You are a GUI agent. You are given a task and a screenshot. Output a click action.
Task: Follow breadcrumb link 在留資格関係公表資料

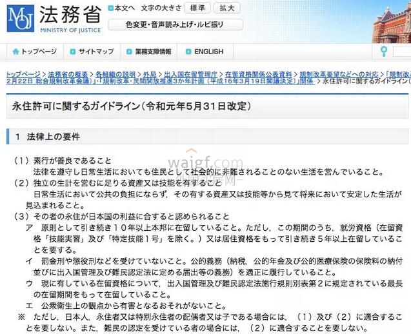tap(259, 74)
